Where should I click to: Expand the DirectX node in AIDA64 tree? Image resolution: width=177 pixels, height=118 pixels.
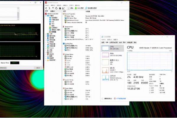point(46,48)
